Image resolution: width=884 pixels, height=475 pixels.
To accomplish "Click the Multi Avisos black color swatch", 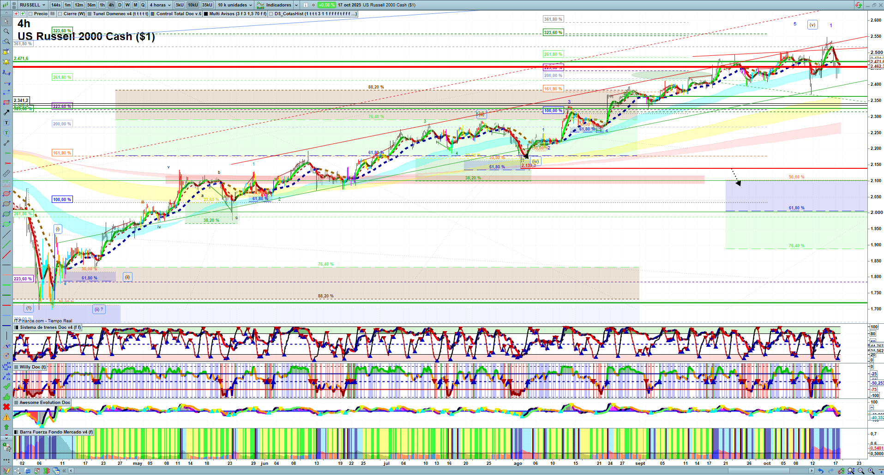I will click(x=206, y=14).
